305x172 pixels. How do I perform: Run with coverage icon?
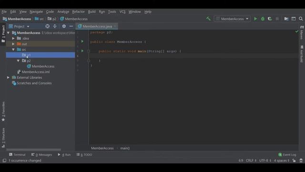(270, 19)
